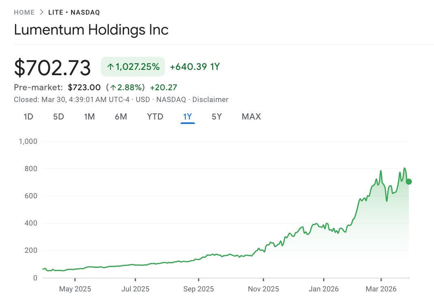Show the MAX chart range

pos(251,117)
